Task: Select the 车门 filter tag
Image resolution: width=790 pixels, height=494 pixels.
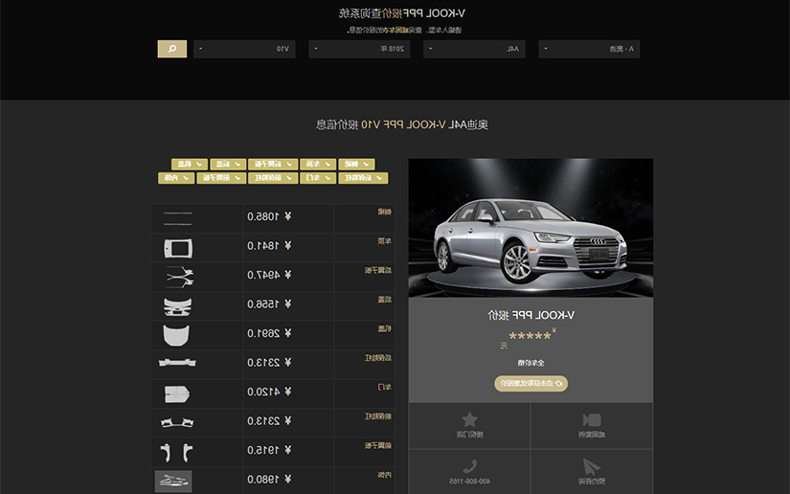Action: point(318,178)
